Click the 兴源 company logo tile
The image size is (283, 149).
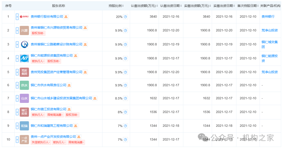tap(24, 30)
